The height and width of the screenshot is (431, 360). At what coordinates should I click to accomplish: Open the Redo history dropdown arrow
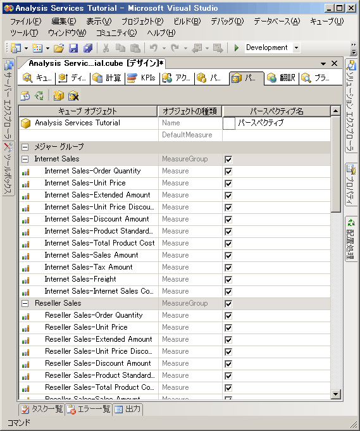point(185,48)
